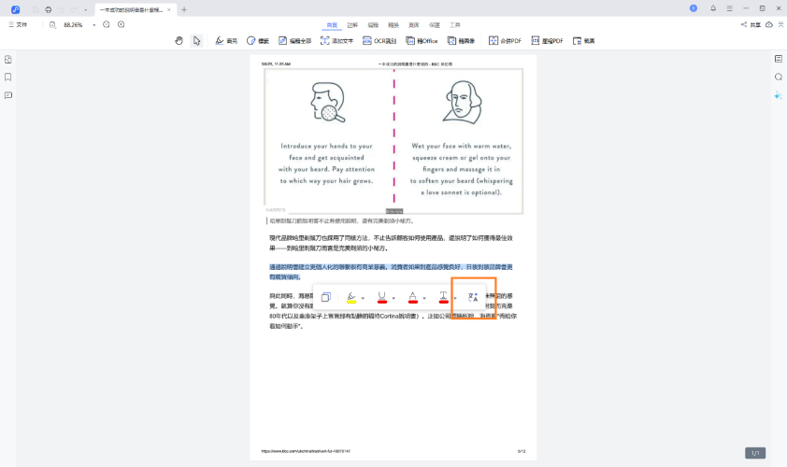Screen dimensions: 787x467
Task: Expand quick access toolbar customize arrow
Action: pyautogui.click(x=85, y=9)
